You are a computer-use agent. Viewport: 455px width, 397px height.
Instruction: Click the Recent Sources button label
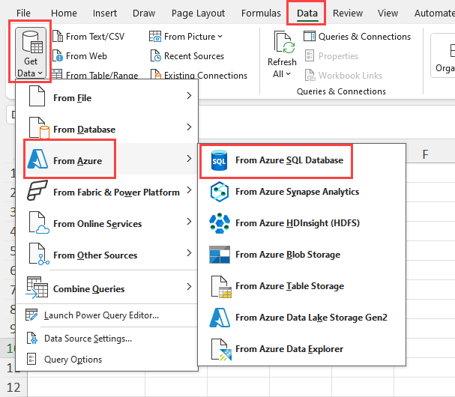coord(194,56)
